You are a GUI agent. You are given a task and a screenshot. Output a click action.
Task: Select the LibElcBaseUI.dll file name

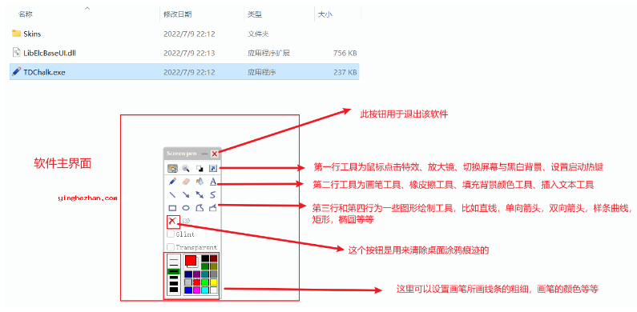[50, 53]
